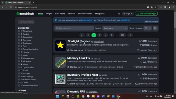Click Sign in button
176x99 pixels.
tap(128, 14)
